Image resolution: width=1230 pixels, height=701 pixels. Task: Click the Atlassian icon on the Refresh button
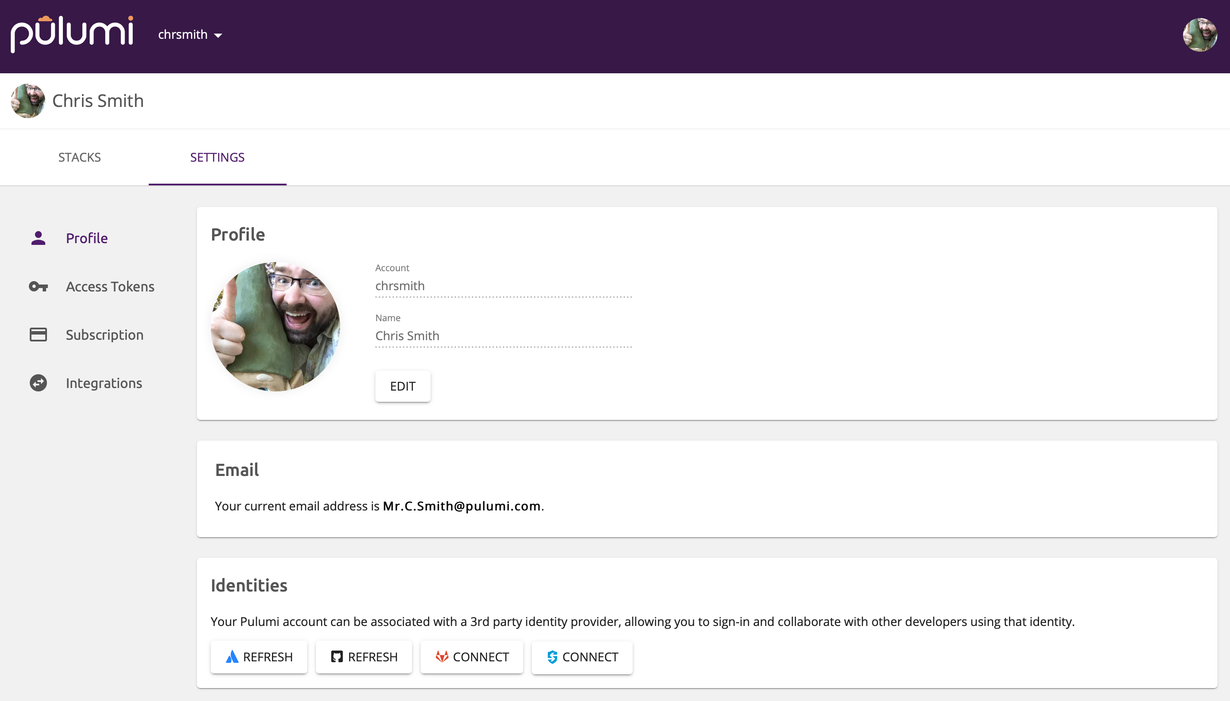[x=232, y=656]
